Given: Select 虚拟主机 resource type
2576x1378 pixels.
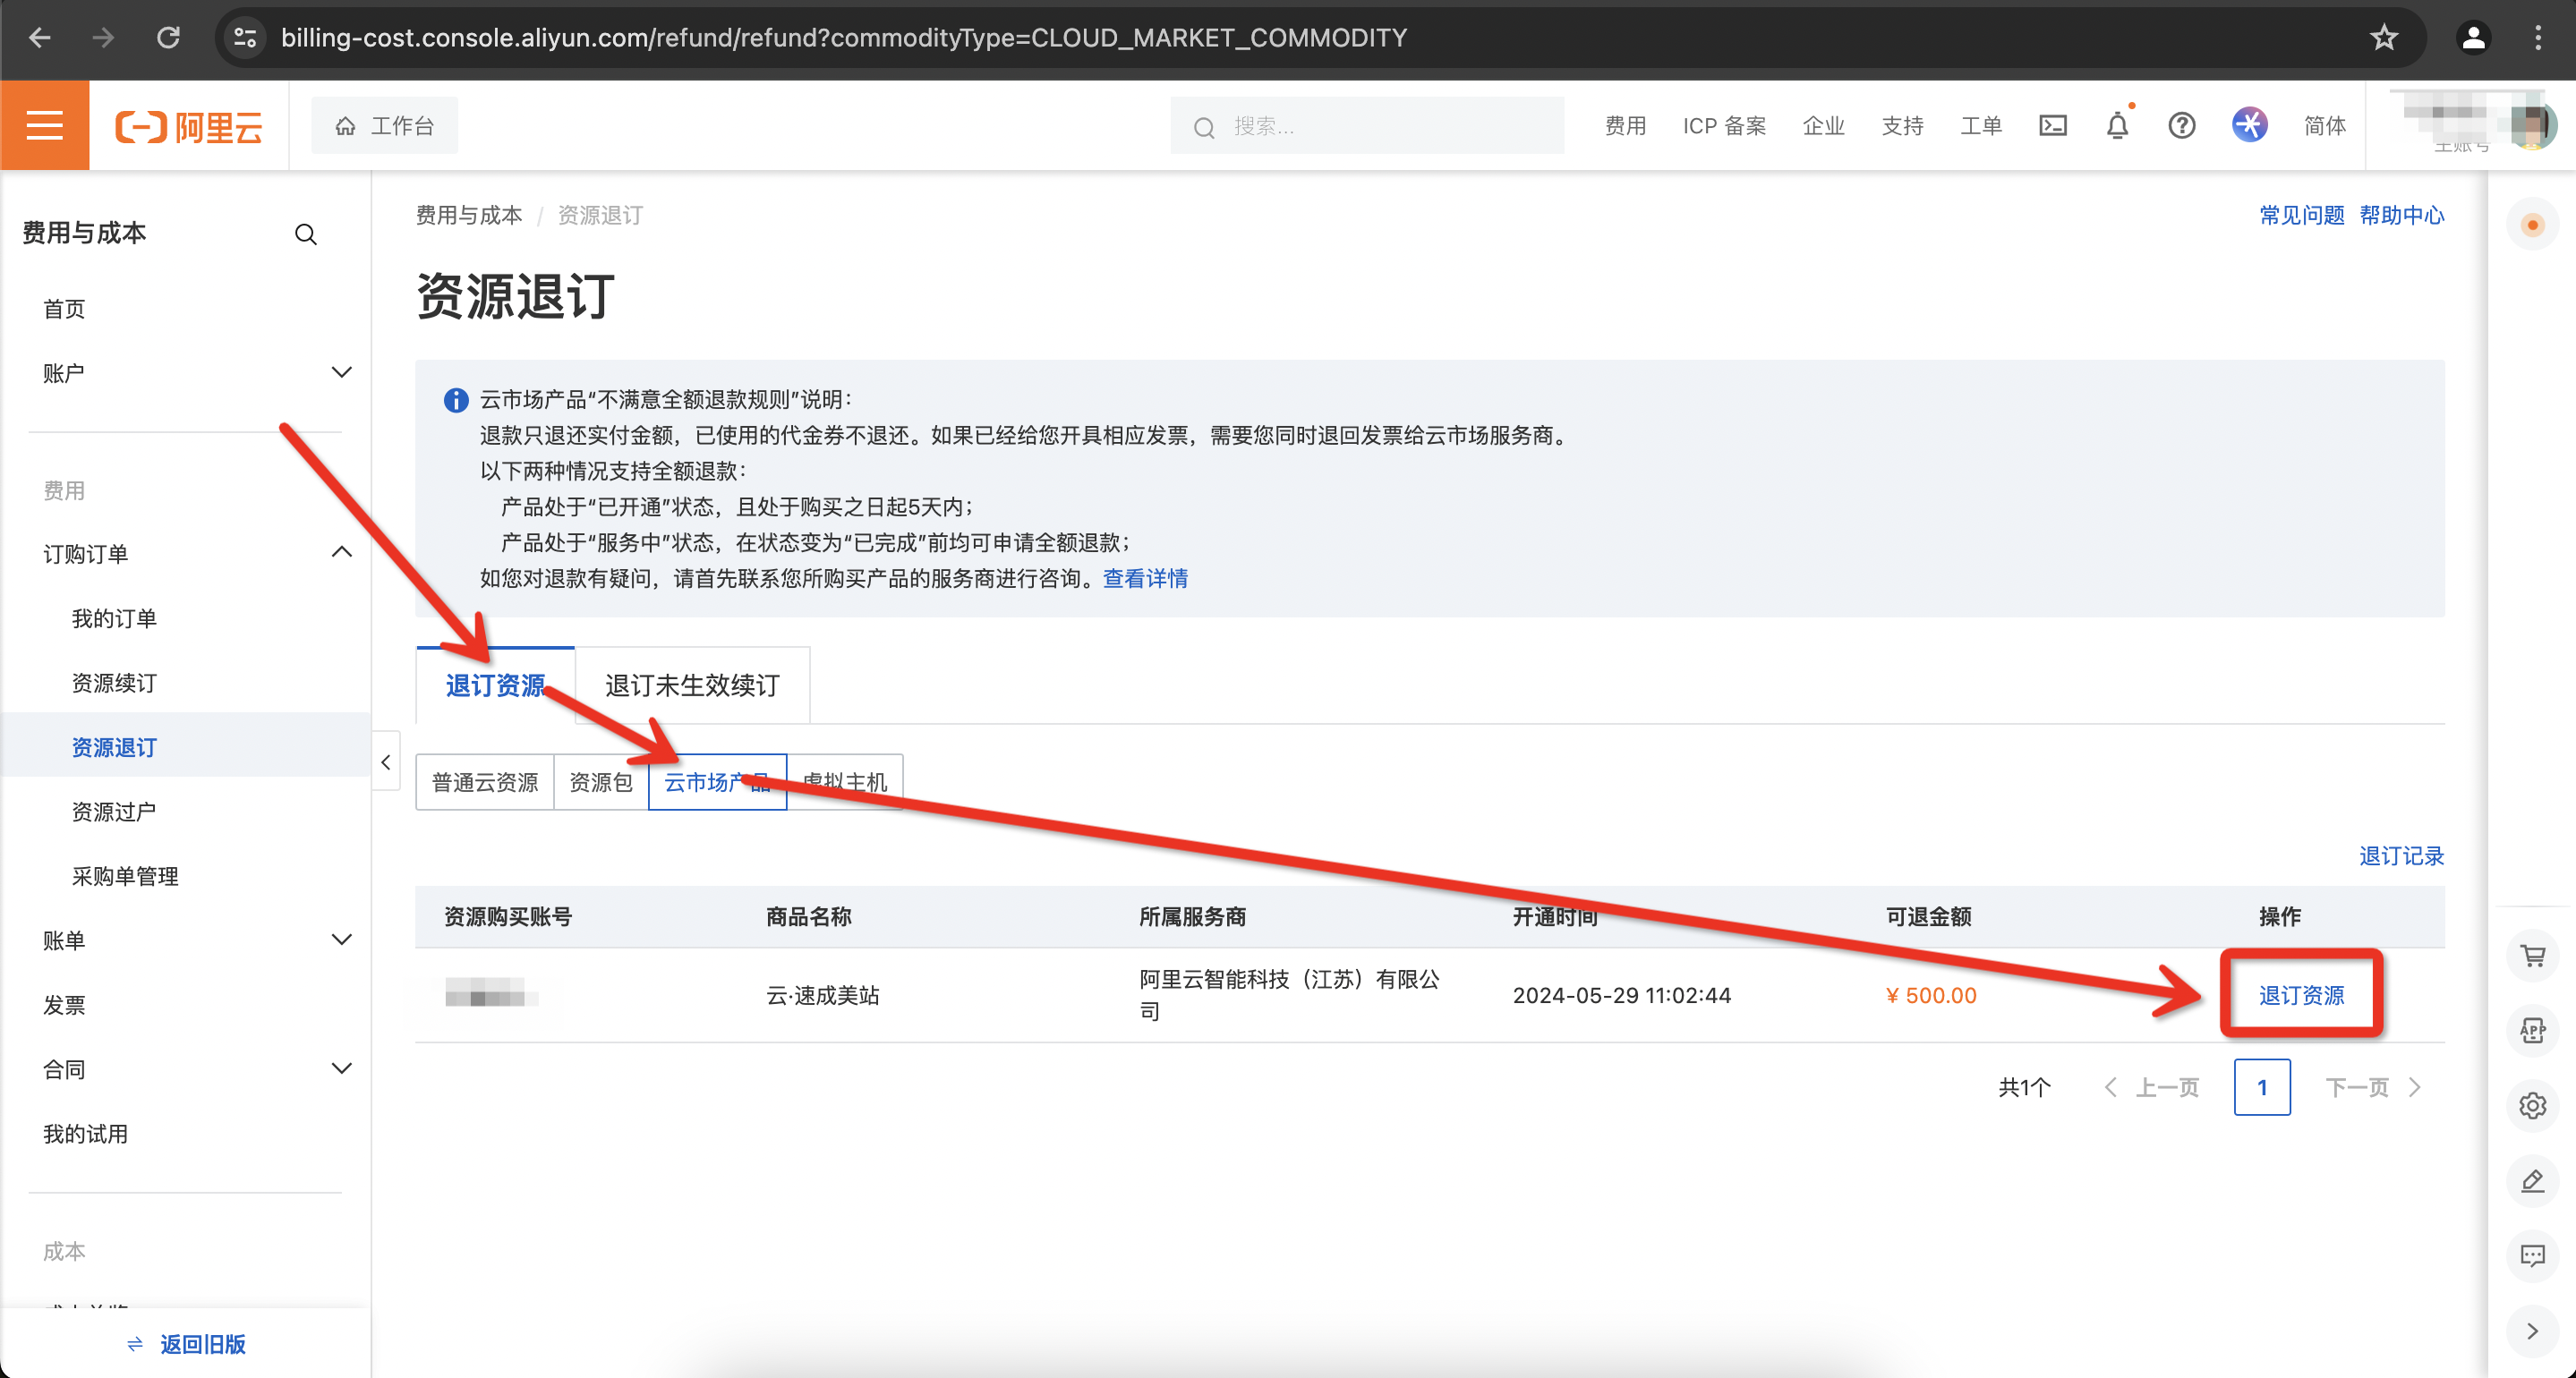Looking at the screenshot, I should 845,782.
